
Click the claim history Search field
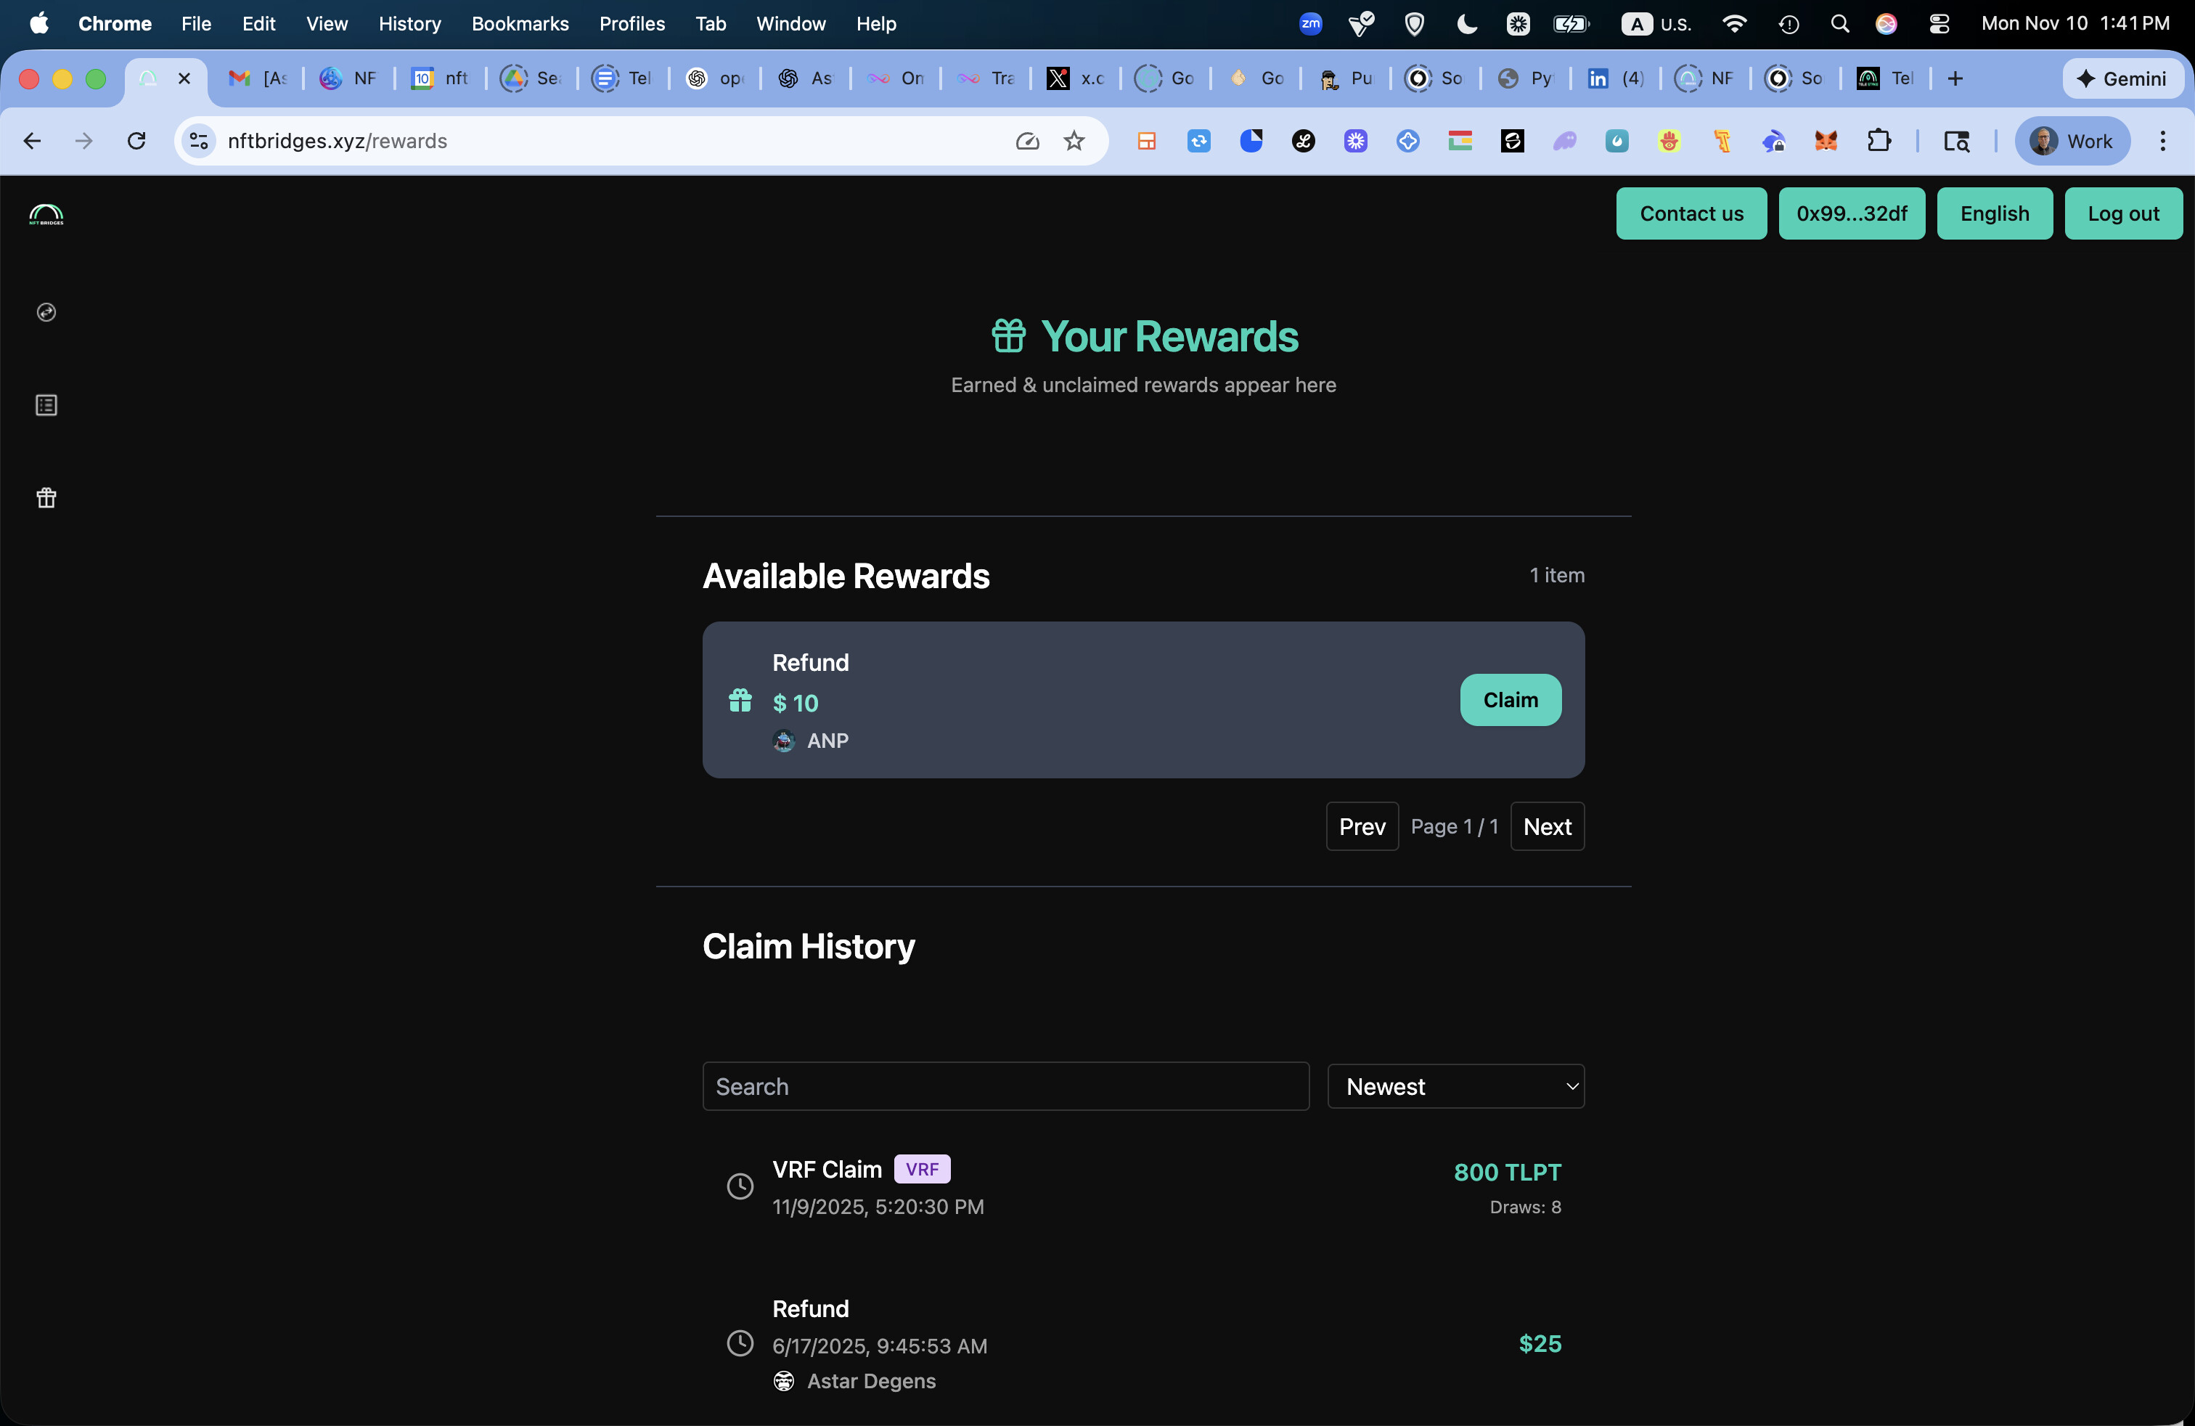1005,1087
